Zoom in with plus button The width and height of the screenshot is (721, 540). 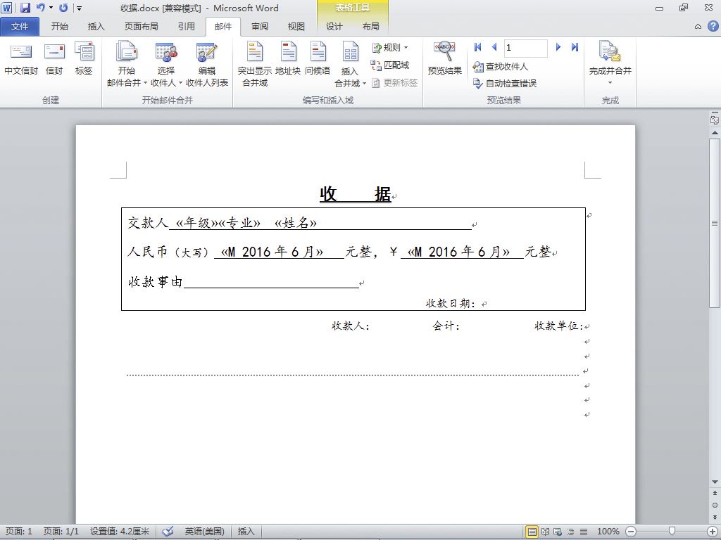coord(712,532)
